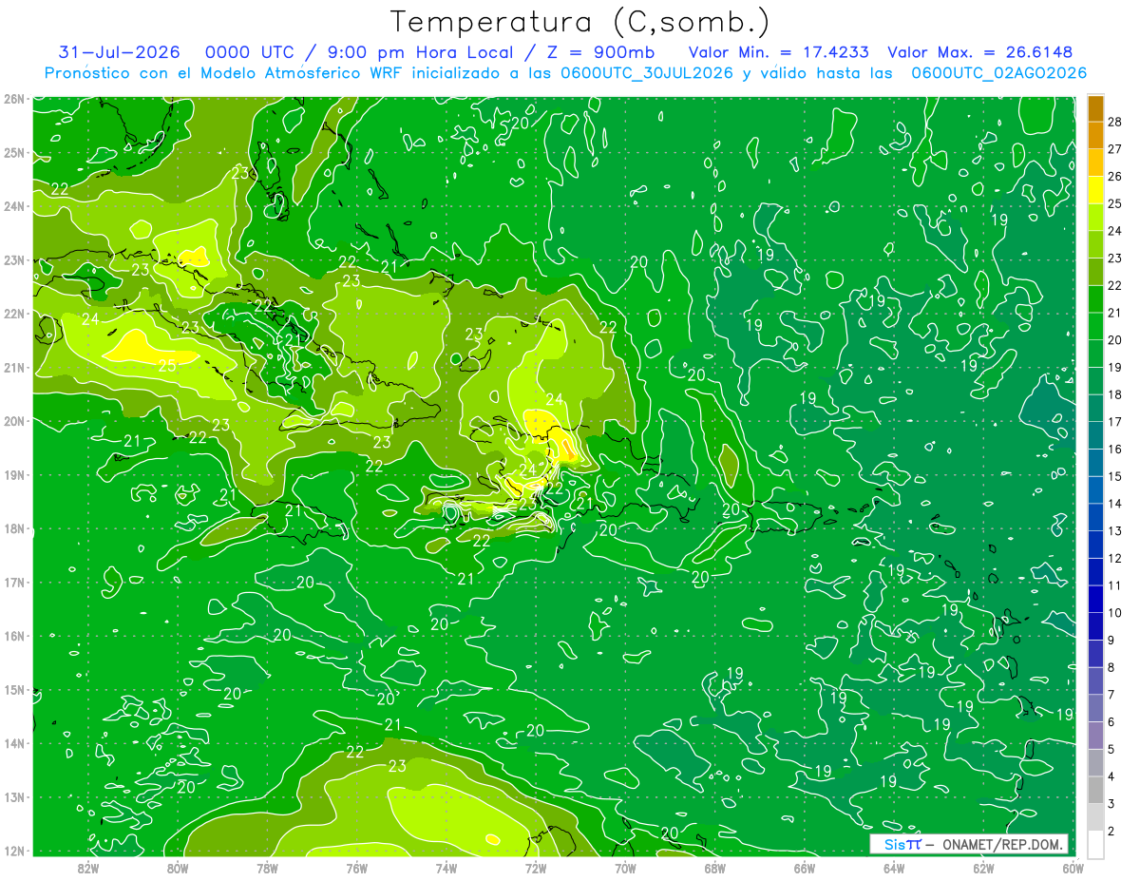This screenshot has width=1140, height=881.
Task: Click the orange legend swatch between 27 and 28
Action: click(1095, 135)
